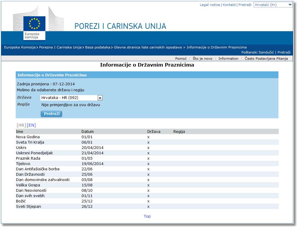Click Pretraži link beside Poštanski Sandučić
The image size is (298, 228).
point(284,52)
